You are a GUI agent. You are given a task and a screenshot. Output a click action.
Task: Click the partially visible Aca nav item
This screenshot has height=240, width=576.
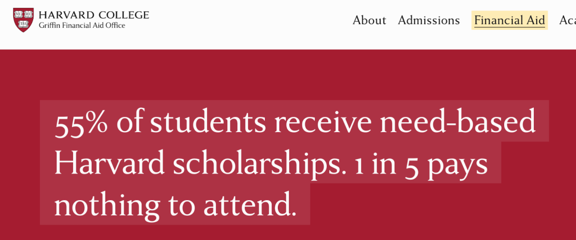(x=567, y=20)
